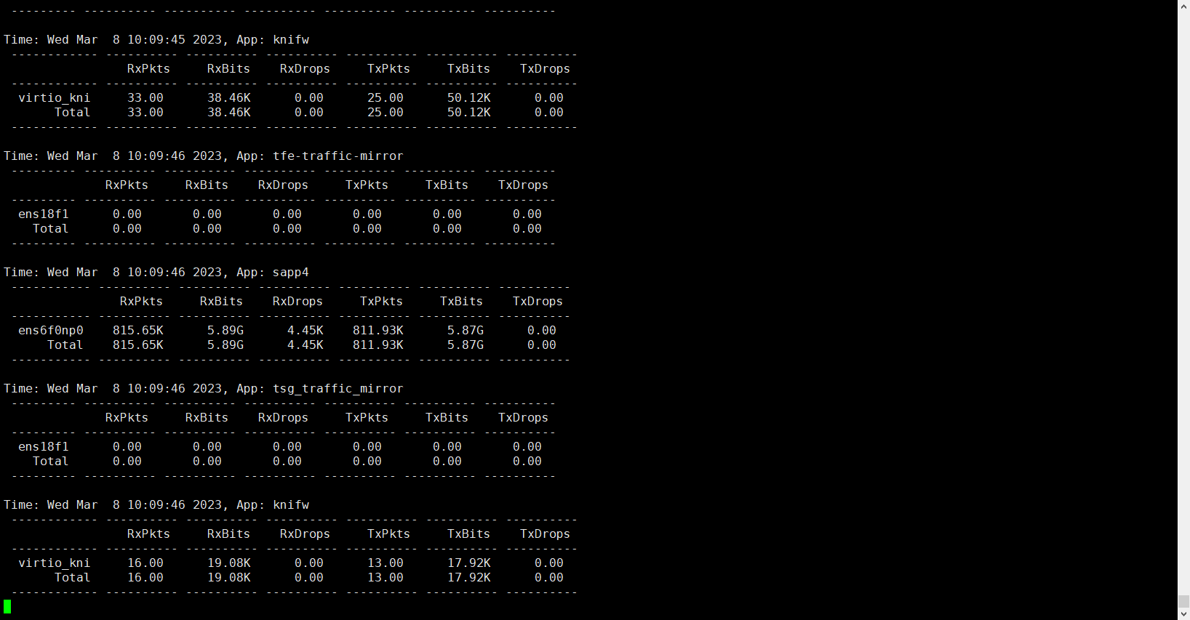Click 50.12K in the first Total row

click(x=469, y=113)
